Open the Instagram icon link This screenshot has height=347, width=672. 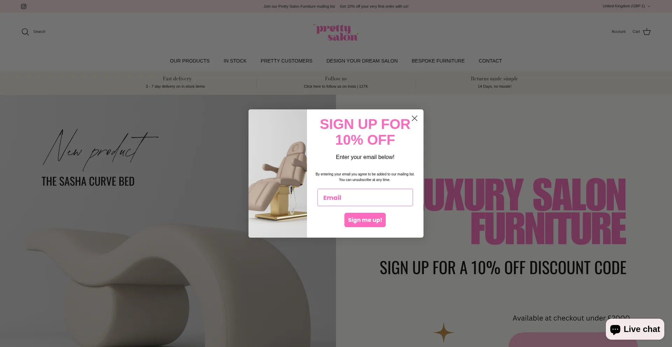(23, 6)
